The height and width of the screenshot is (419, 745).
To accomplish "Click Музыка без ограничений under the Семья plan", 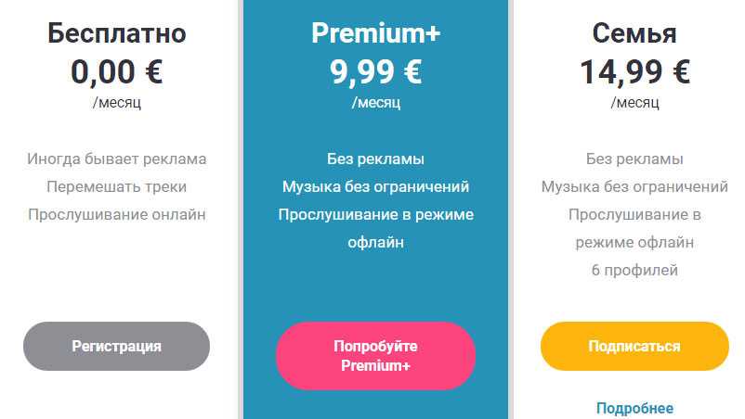I will coord(634,187).
